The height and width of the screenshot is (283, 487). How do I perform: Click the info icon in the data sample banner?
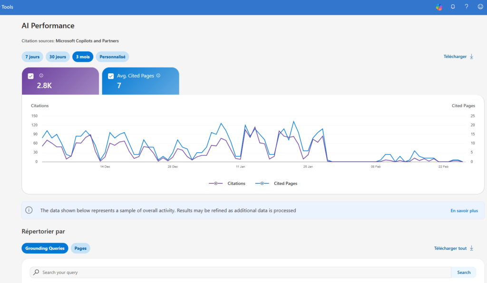click(29, 210)
